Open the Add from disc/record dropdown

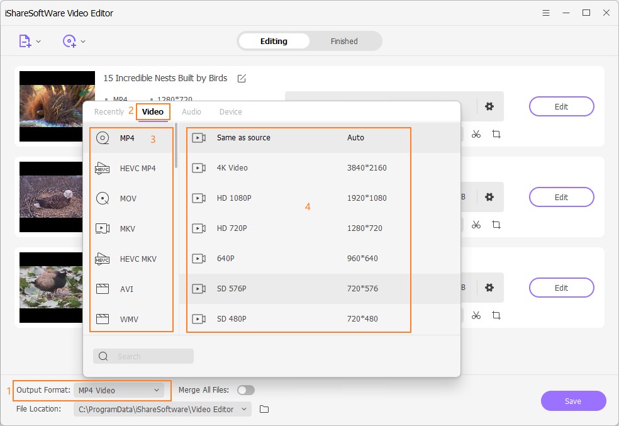[74, 42]
